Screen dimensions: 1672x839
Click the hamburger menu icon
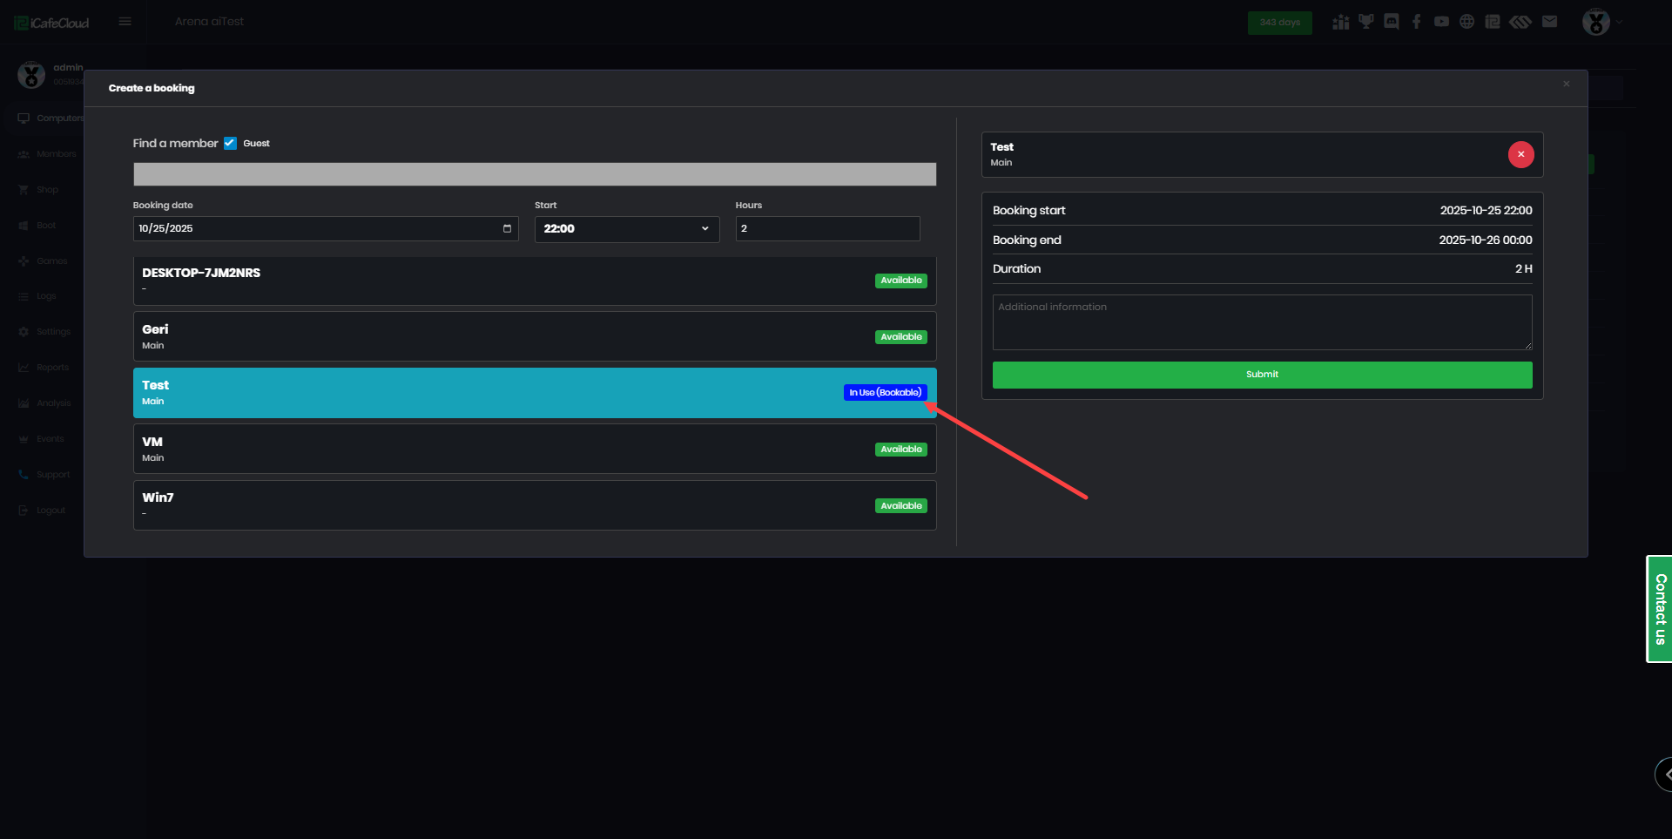point(125,22)
